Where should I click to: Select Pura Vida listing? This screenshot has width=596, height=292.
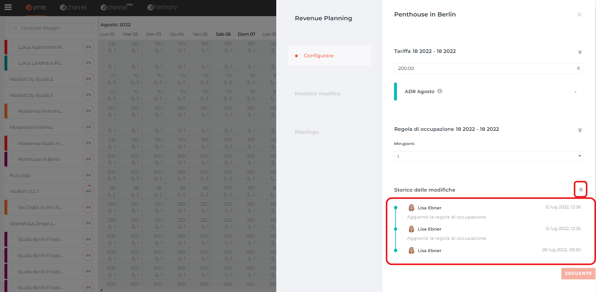click(x=20, y=175)
